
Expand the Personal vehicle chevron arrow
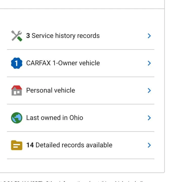click(x=149, y=90)
